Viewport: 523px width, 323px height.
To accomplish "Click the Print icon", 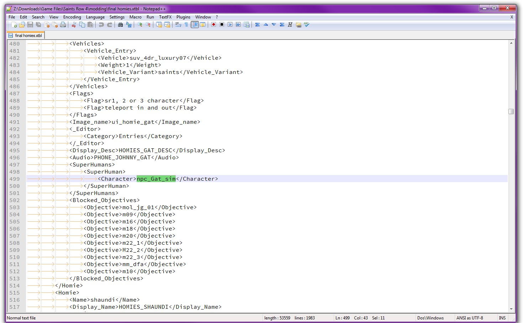I will [x=63, y=25].
